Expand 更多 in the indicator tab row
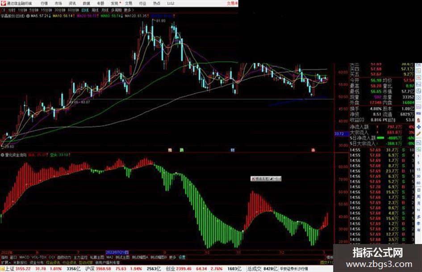422x272 pixels. click(x=172, y=257)
